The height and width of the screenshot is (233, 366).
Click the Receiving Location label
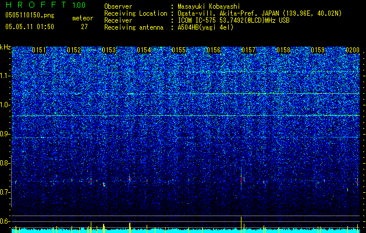point(136,13)
